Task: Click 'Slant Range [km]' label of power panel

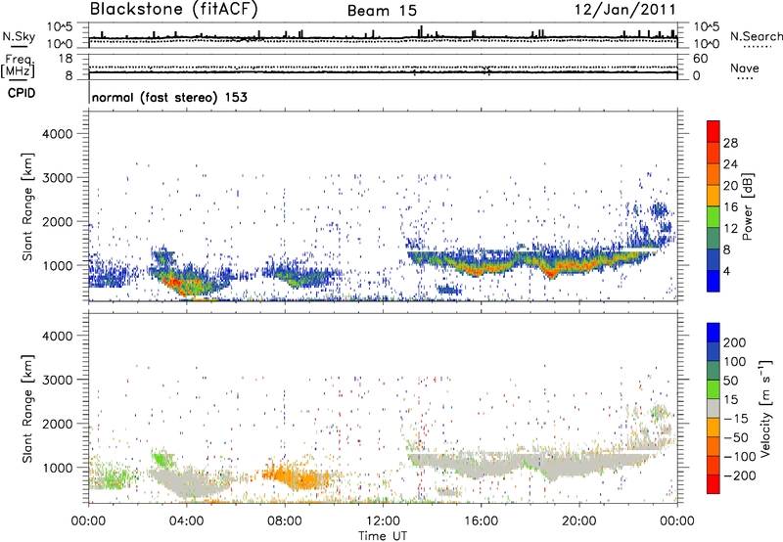Action: tap(27, 206)
